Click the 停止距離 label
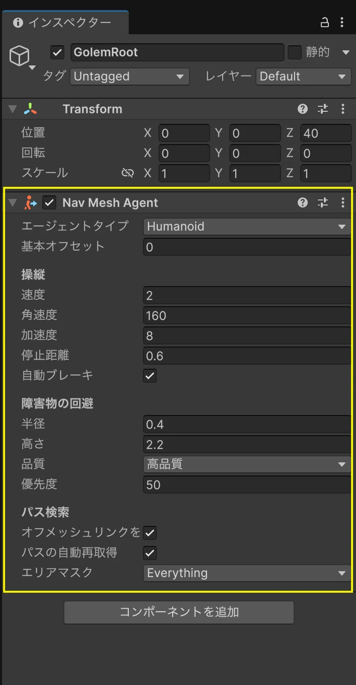356x685 pixels. 45,356
